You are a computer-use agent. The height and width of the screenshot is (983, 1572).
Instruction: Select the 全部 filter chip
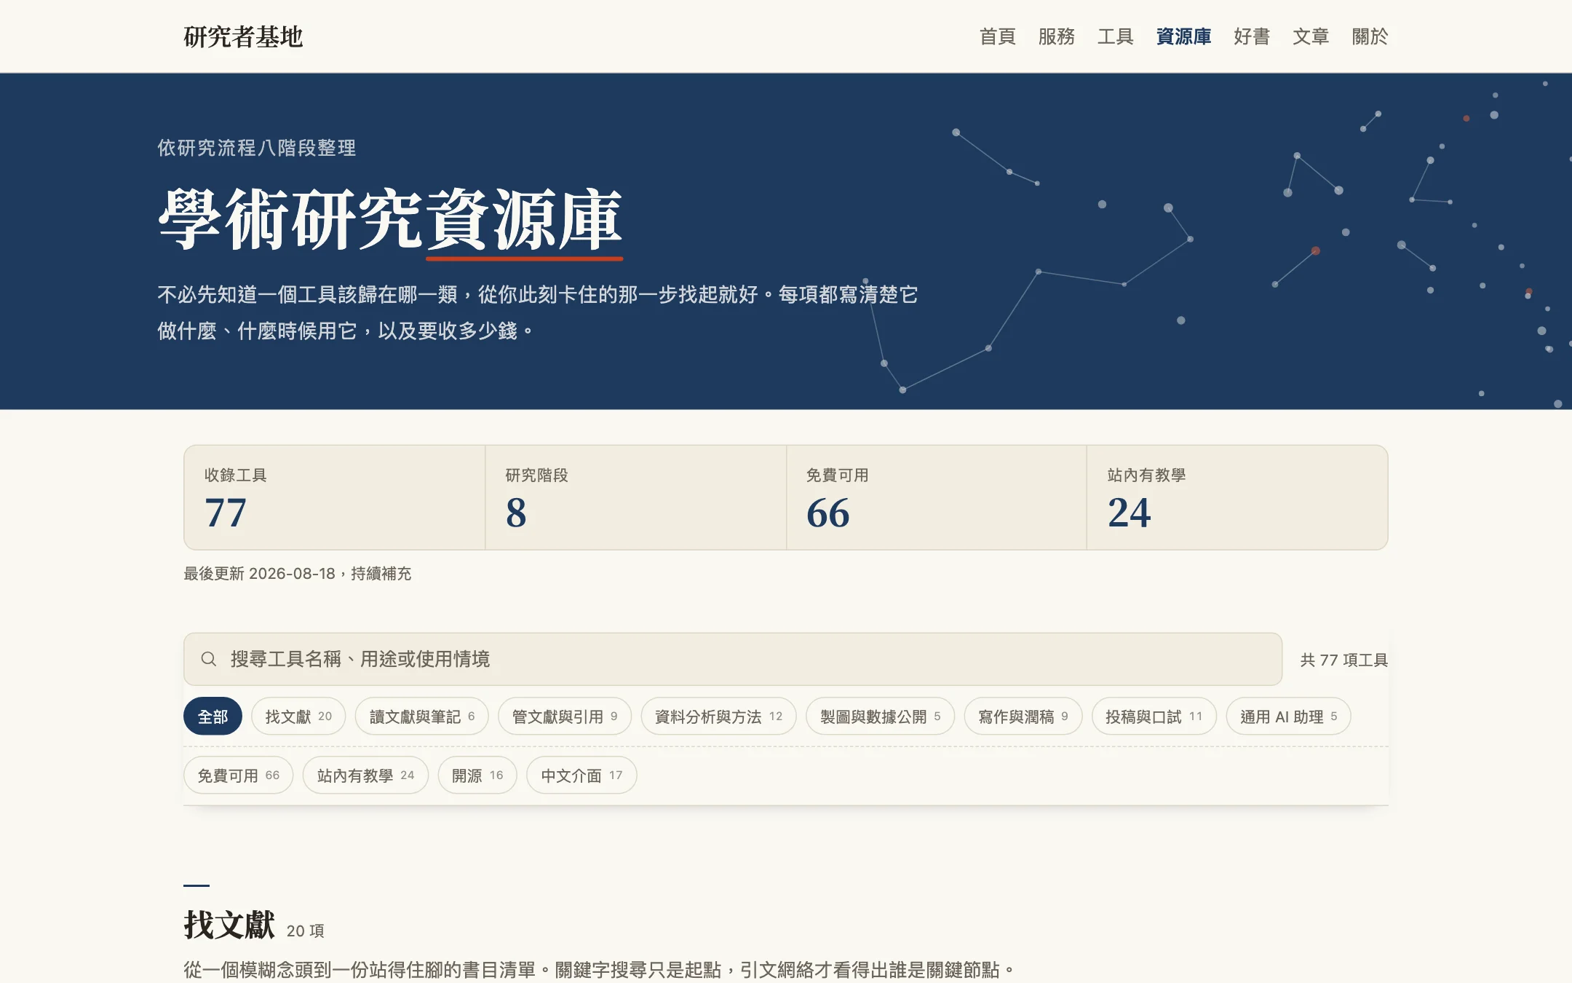click(x=213, y=716)
